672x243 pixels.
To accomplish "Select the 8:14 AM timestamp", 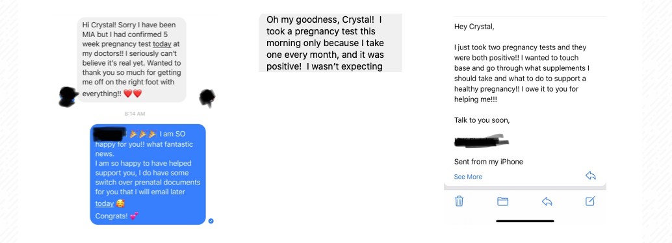I will (x=135, y=114).
